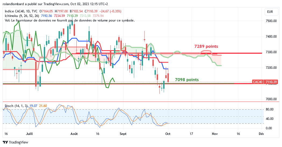Click the Stoch value 19.07
Image resolution: width=282 pixels, height=147 pixels.
click(x=33, y=106)
